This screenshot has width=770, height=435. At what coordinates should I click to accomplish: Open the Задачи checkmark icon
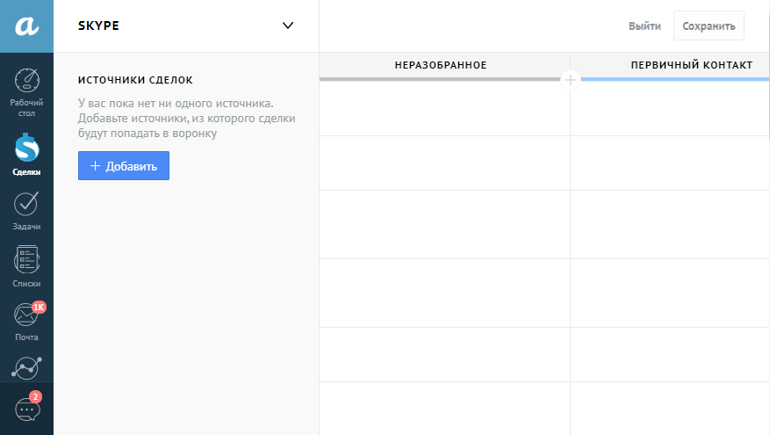pyautogui.click(x=26, y=204)
